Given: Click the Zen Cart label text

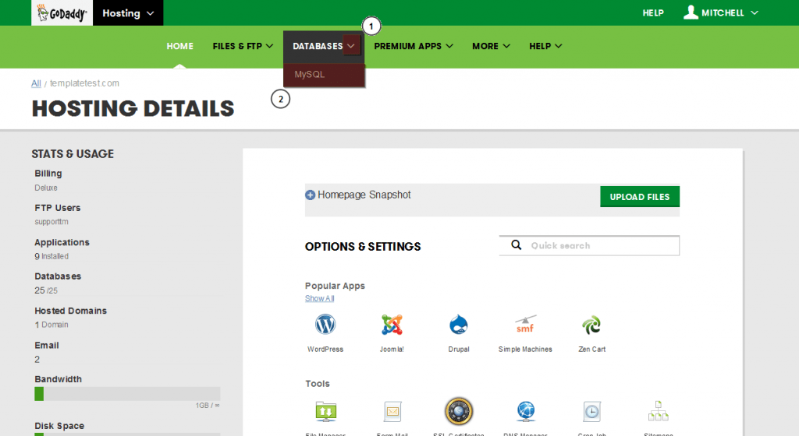Looking at the screenshot, I should [591, 349].
